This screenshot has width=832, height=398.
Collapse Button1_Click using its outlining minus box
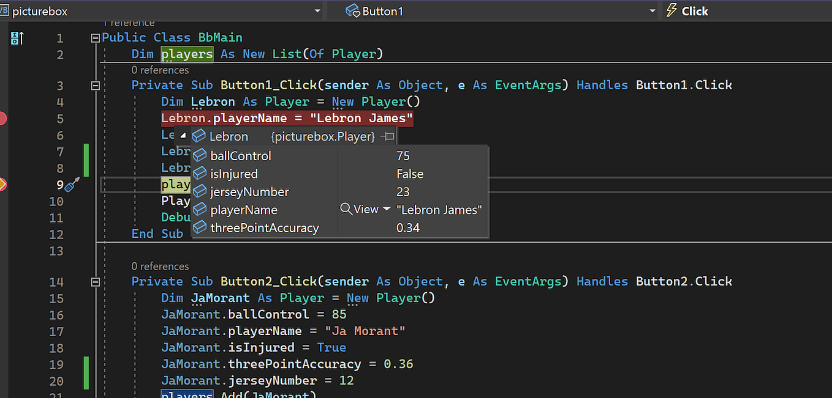pyautogui.click(x=96, y=85)
